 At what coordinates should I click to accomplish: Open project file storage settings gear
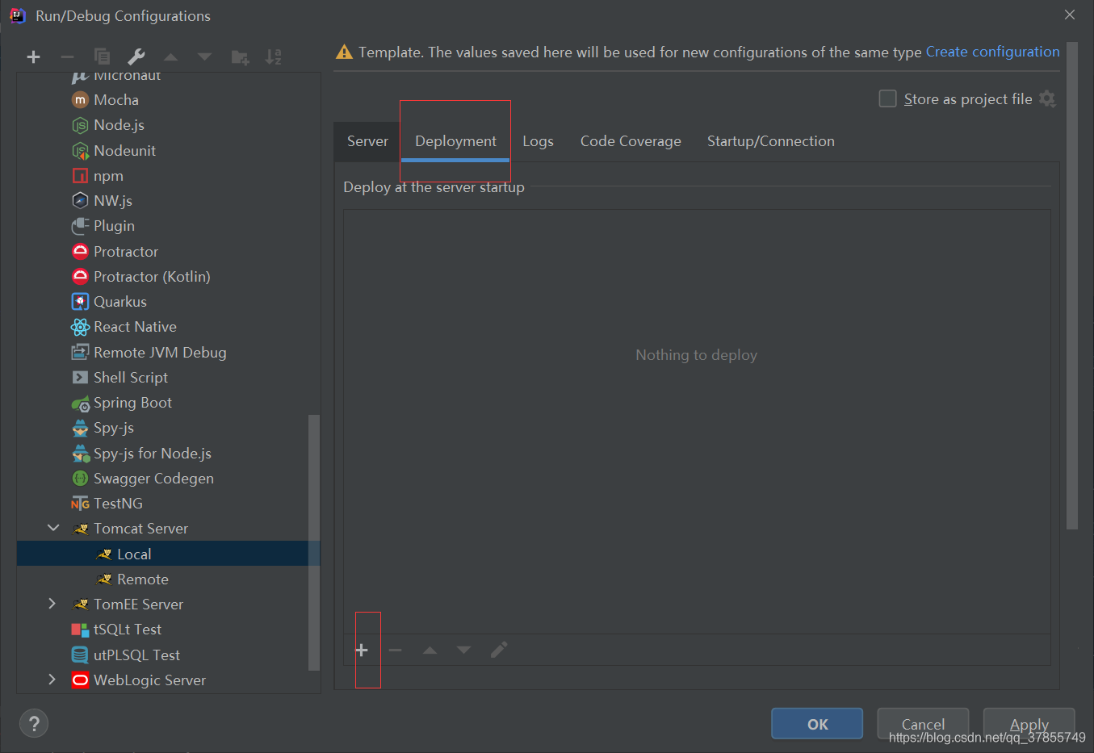point(1047,98)
